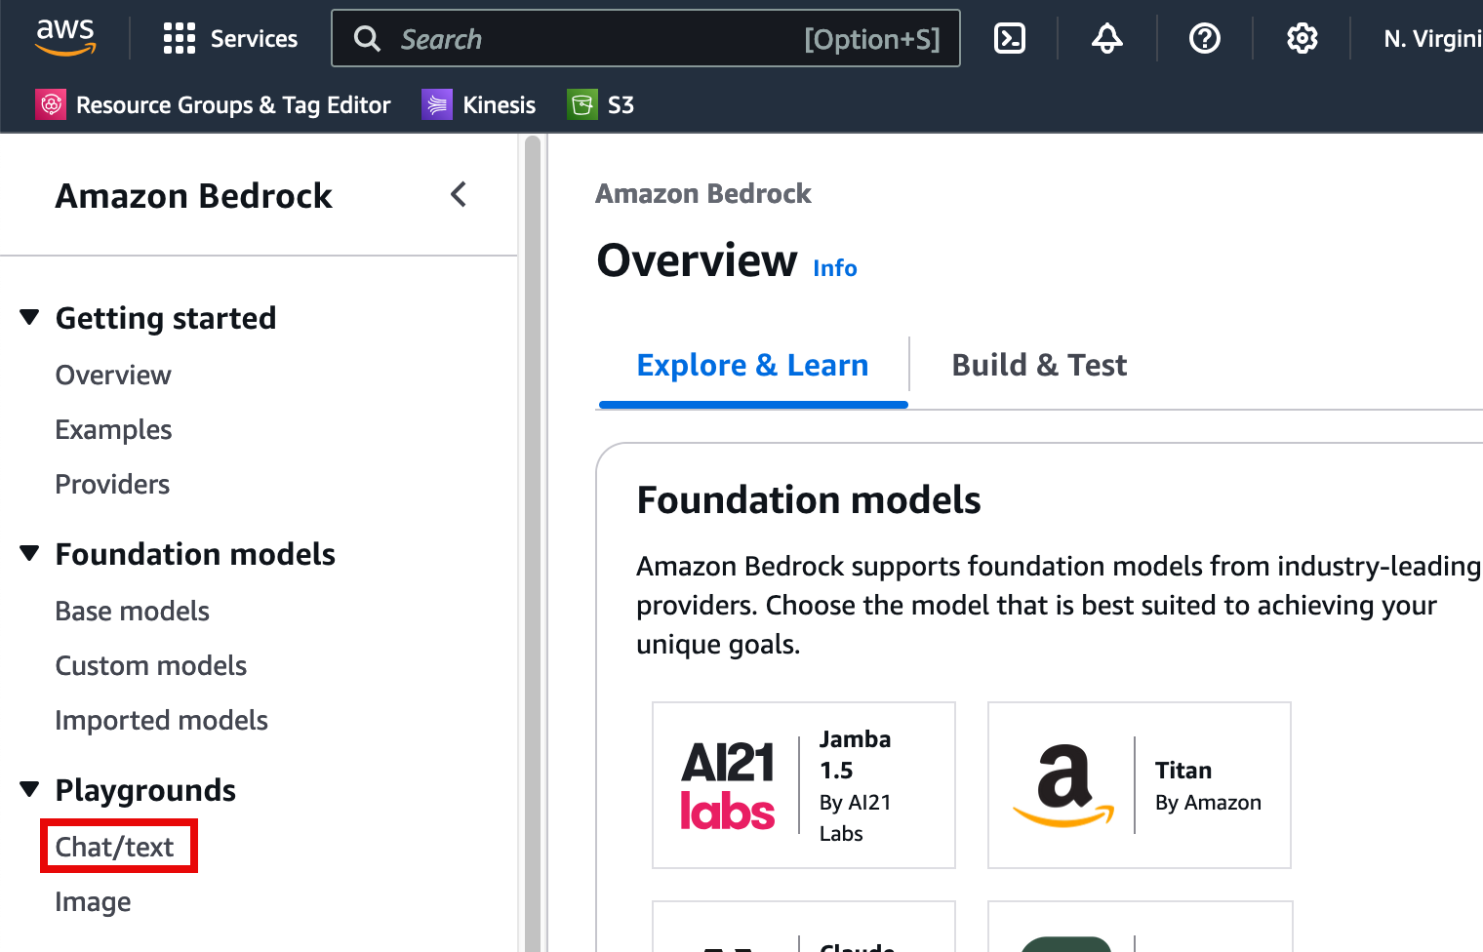Open the Chat/text playground

[x=115, y=847]
